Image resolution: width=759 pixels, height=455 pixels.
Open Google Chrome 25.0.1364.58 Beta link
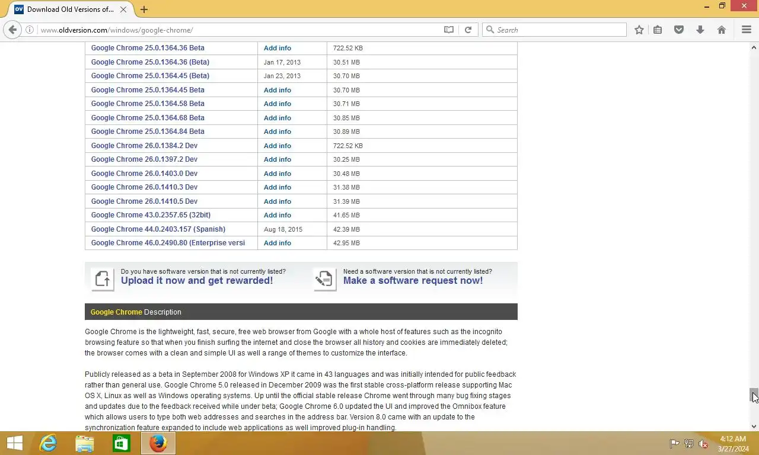148,104
